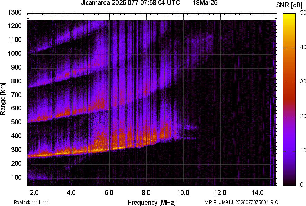Click range tick label '400'

(x=16, y=136)
